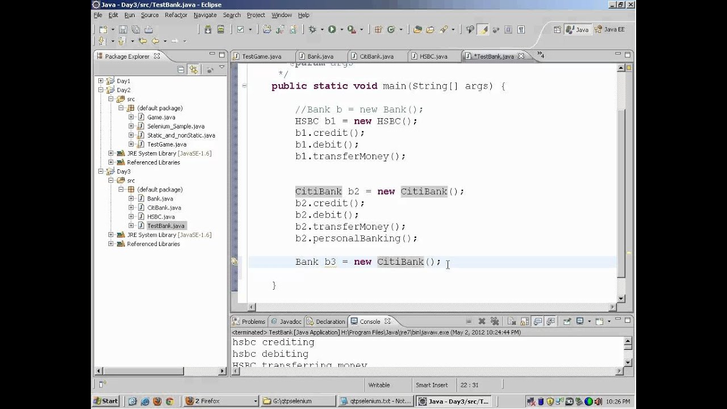Open the Navigate menu
The height and width of the screenshot is (409, 727).
point(205,15)
